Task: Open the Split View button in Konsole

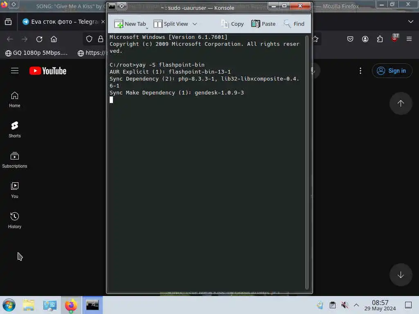Action: click(171, 24)
